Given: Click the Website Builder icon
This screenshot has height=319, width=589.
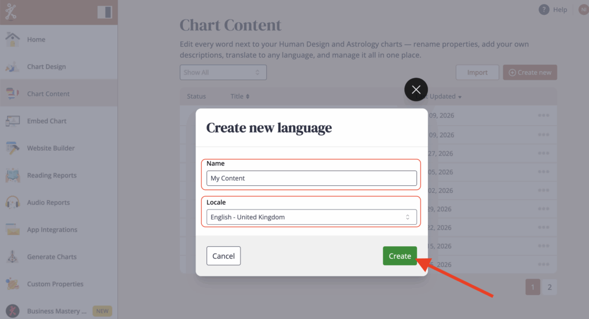Looking at the screenshot, I should 13,148.
